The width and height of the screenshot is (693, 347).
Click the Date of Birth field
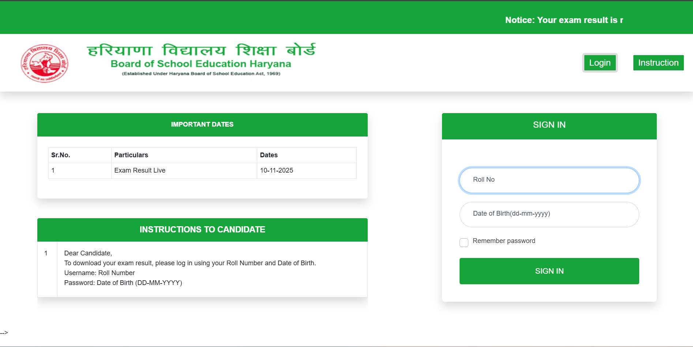tap(549, 214)
